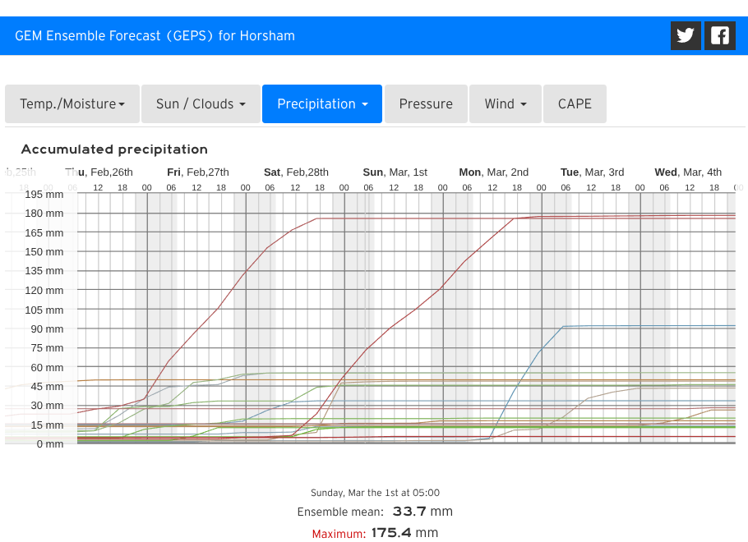The height and width of the screenshot is (542, 748).
Task: Switch to the Pressure tab
Action: click(426, 104)
